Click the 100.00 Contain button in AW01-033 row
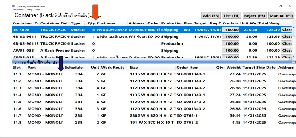Screen dimensions: 296x138 [231, 51]
